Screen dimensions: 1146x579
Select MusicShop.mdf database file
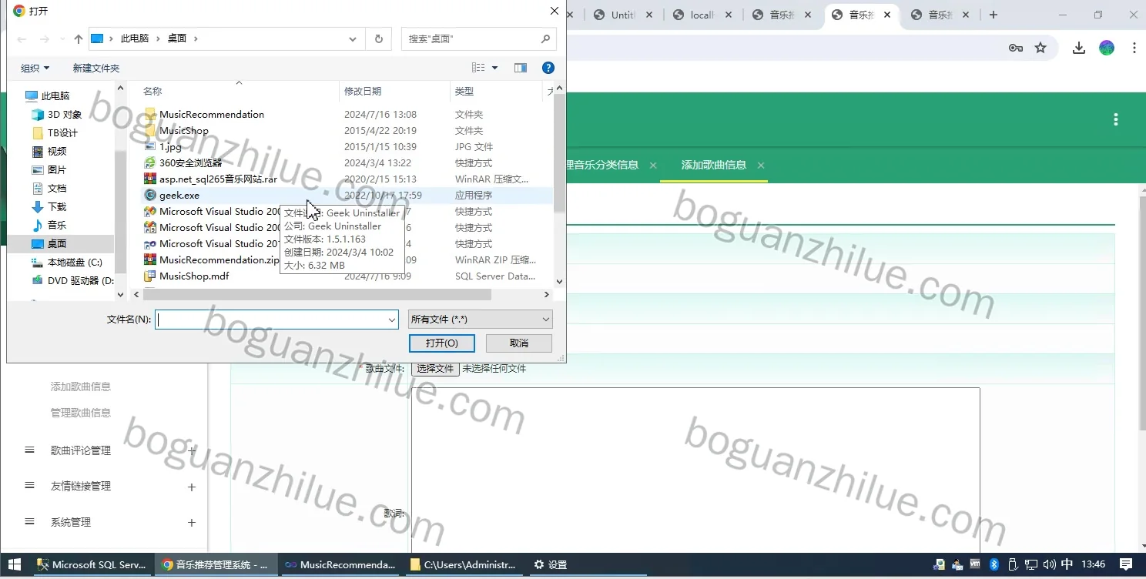click(x=193, y=276)
